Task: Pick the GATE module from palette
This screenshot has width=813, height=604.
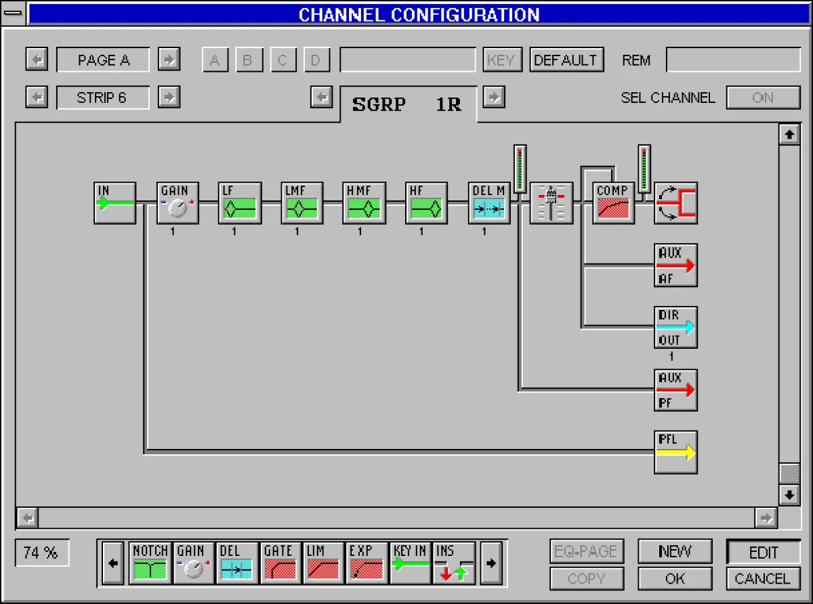Action: tap(280, 563)
